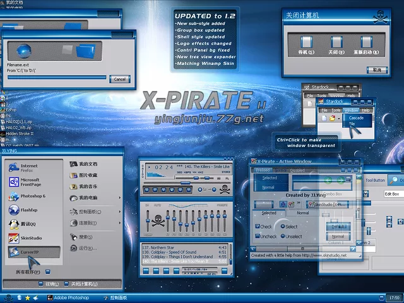Click 取消 in the shutdown dialog
The image size is (404, 303).
tap(376, 69)
